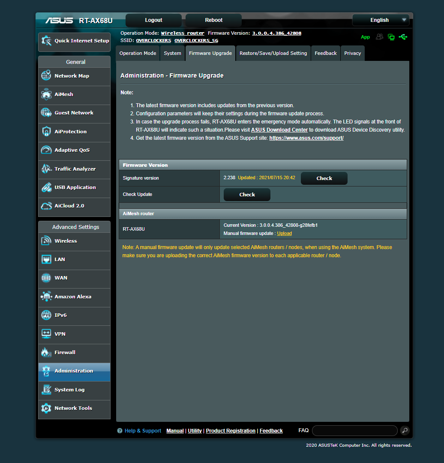Open the Feedback tab
The width and height of the screenshot is (444, 463).
point(326,53)
